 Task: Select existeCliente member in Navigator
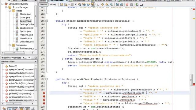(x=21, y=83)
